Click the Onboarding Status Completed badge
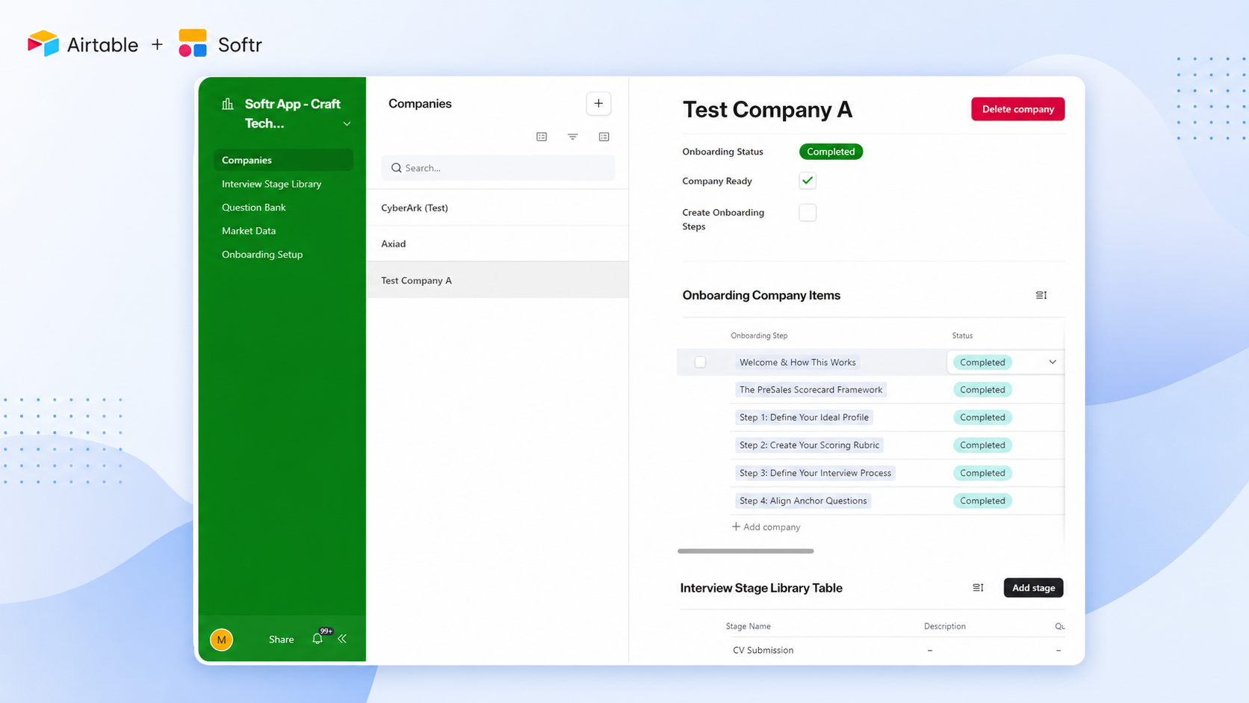Viewport: 1249px width, 703px height. 831,152
